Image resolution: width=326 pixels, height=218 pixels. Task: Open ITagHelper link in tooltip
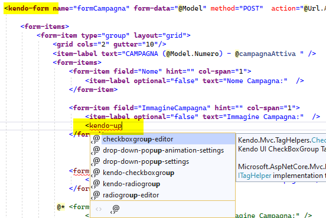[x=255, y=176]
